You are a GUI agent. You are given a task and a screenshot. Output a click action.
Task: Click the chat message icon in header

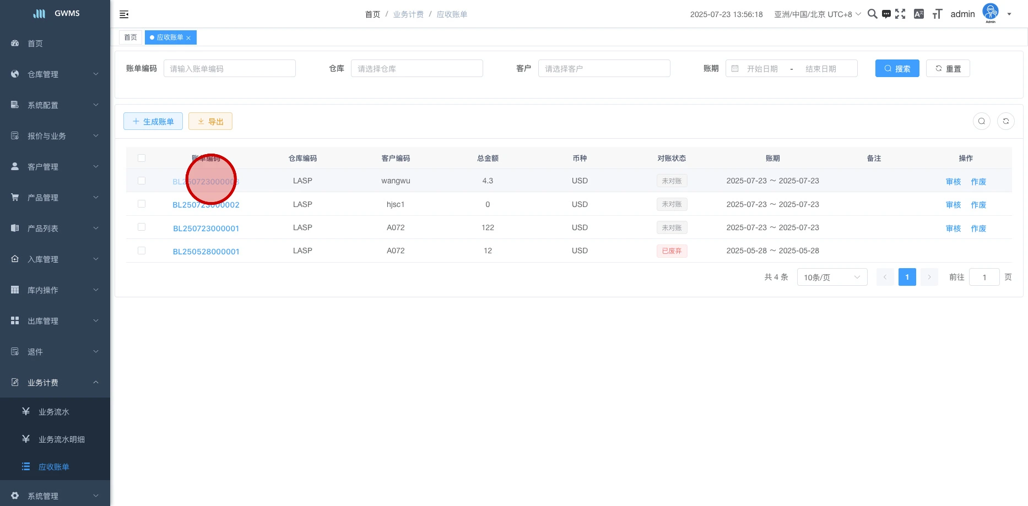[x=886, y=14]
